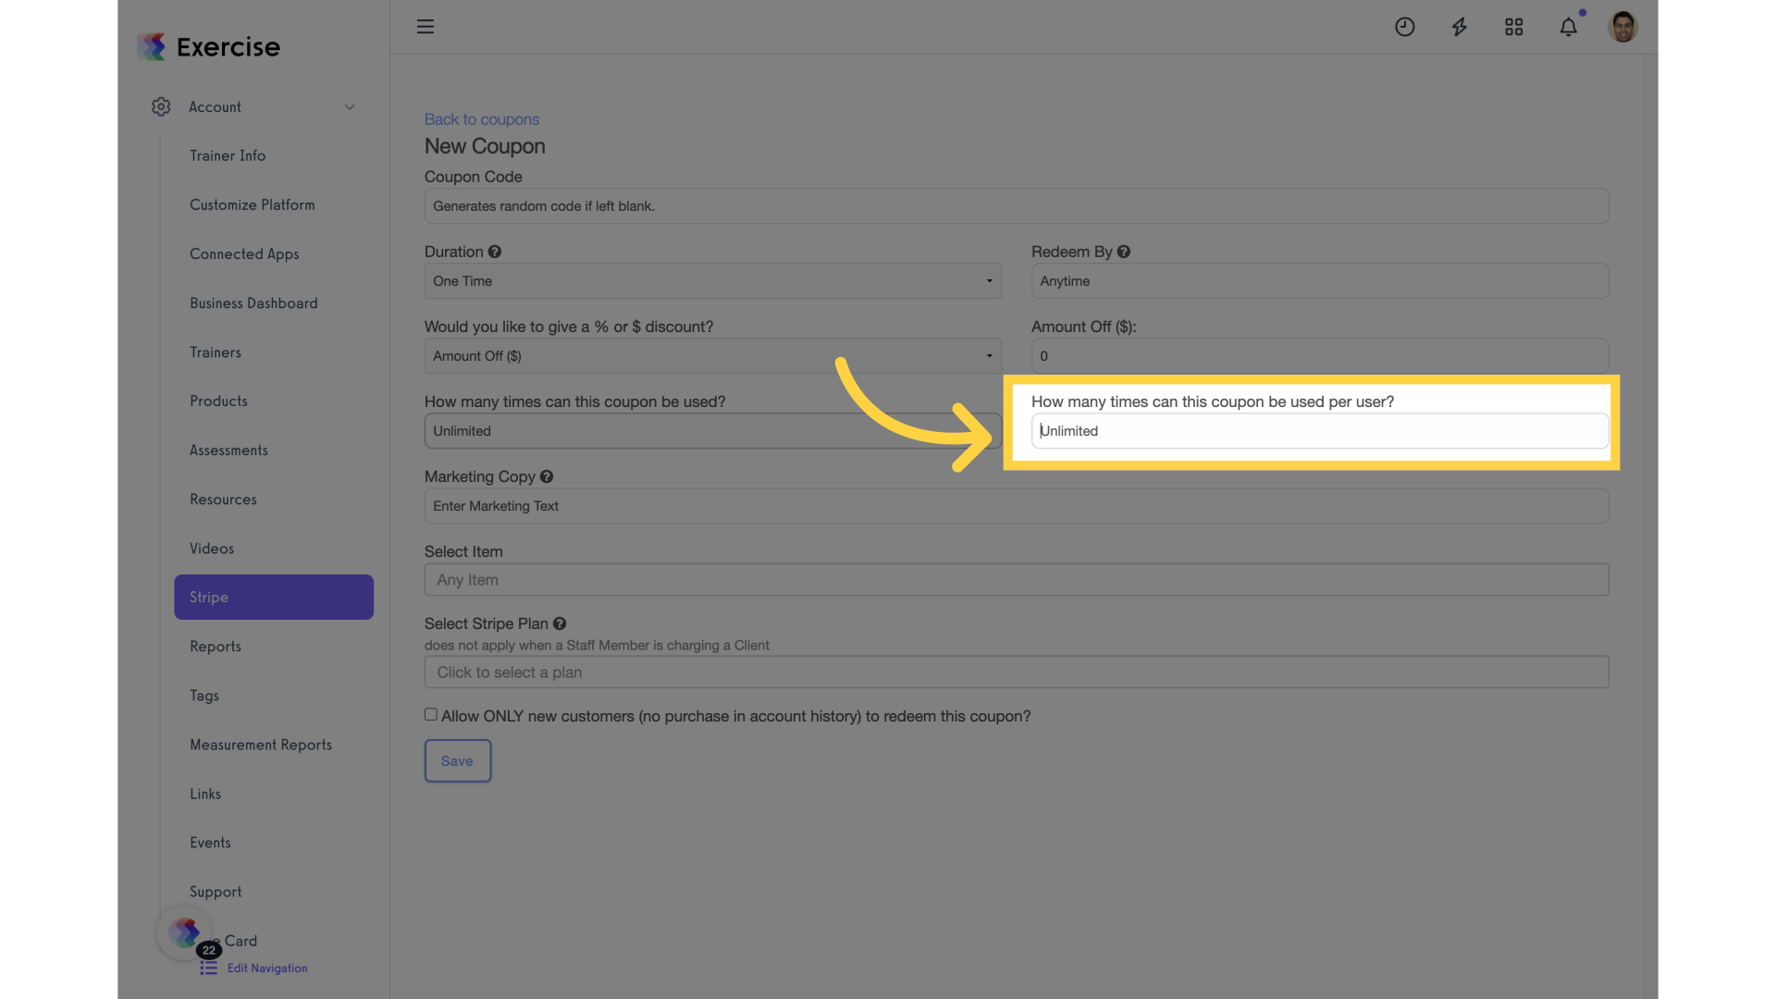Click the staff member charging note text

(597, 646)
